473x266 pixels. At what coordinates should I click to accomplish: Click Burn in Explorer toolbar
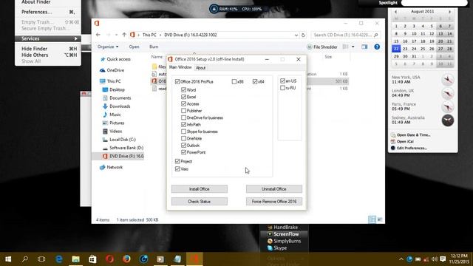[x=154, y=47]
